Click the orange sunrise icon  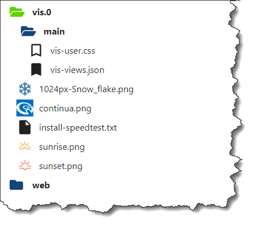click(25, 146)
